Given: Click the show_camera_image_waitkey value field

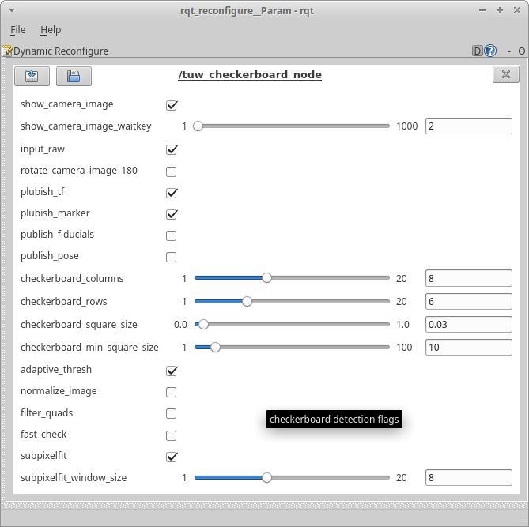Looking at the screenshot, I should point(469,126).
